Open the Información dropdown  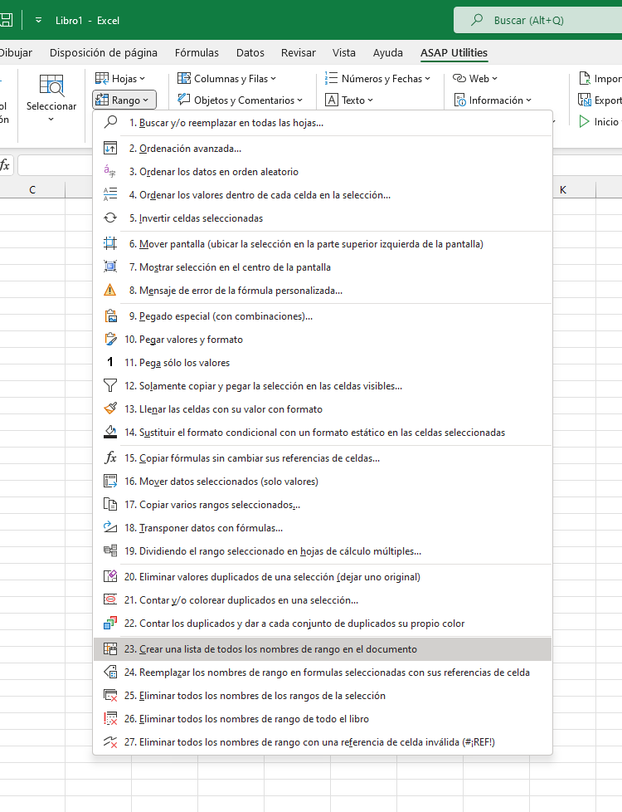(x=493, y=100)
